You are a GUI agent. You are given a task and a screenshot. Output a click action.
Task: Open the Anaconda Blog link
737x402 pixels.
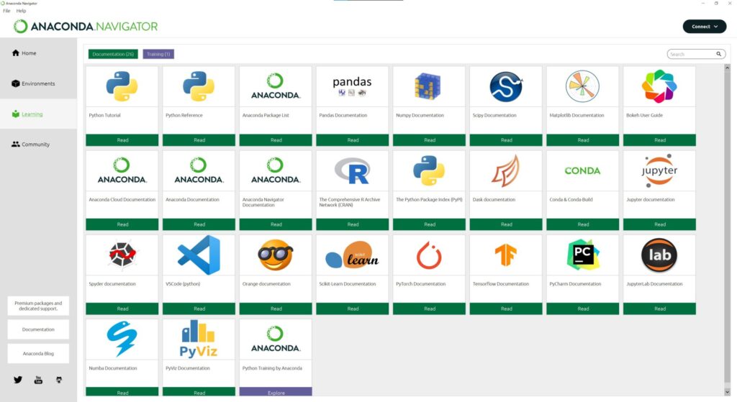tap(38, 354)
